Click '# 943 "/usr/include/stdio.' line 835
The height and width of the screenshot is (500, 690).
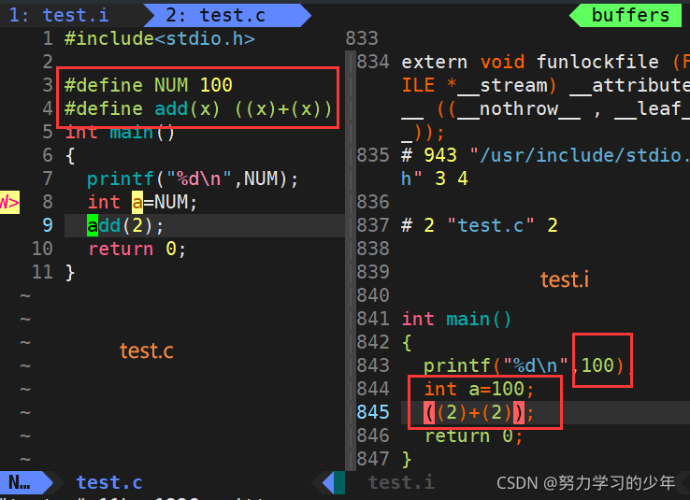(545, 155)
